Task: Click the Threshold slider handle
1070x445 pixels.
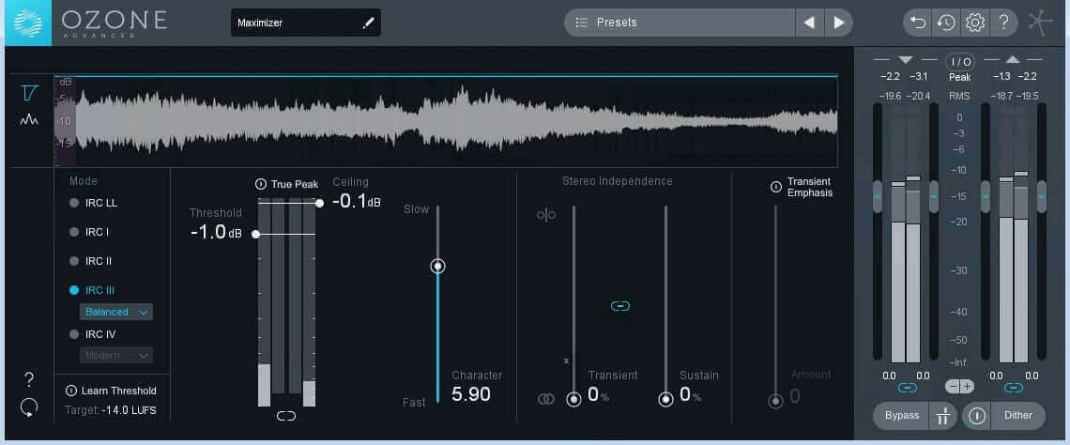Action: [x=255, y=234]
